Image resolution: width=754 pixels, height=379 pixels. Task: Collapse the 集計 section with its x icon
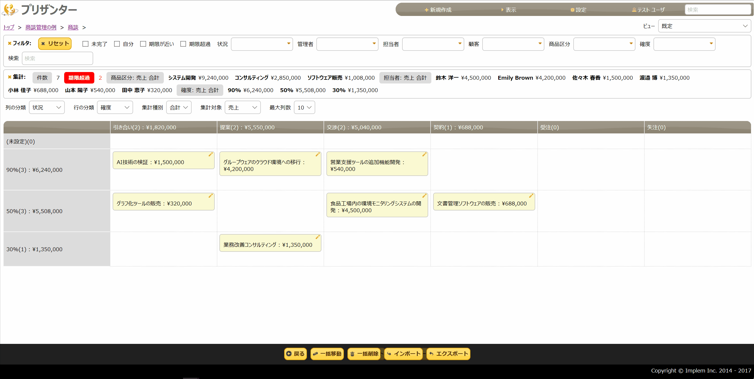coord(9,77)
